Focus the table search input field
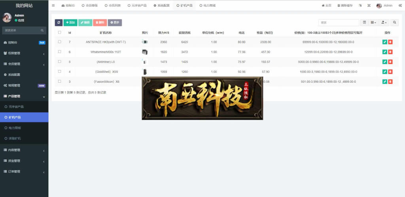Screen dimensions: 405x197 [x=339, y=23]
